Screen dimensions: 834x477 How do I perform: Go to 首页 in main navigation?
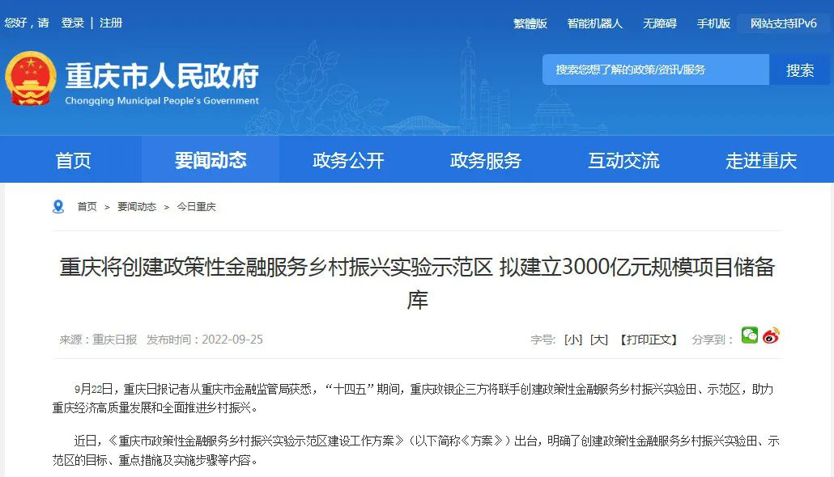click(x=73, y=160)
